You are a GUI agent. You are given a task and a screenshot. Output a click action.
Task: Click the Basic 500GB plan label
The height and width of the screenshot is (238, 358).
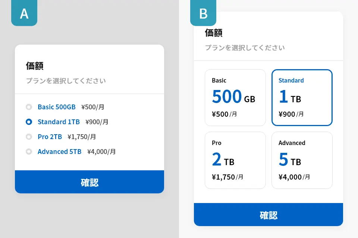57,107
